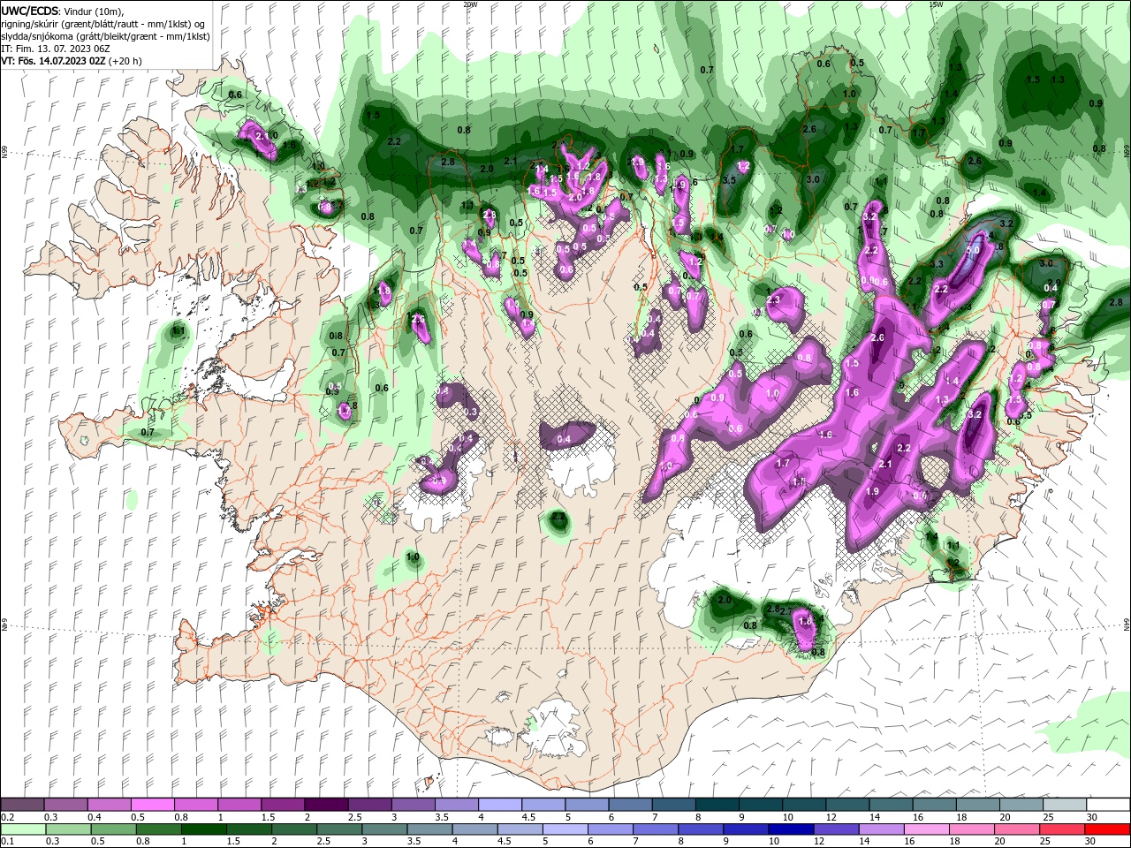Viewport: 1131px width, 848px height.
Task: Click the "VT: Fös. 14.07.2023 02Z (+20 h)" line
Action: 72,61
